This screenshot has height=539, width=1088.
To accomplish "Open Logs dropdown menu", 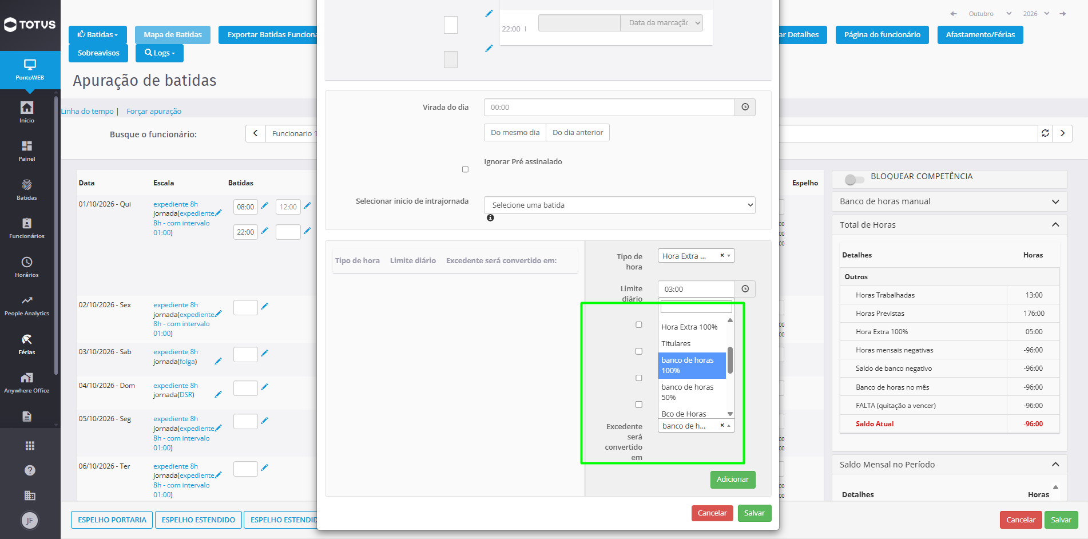I will (160, 53).
